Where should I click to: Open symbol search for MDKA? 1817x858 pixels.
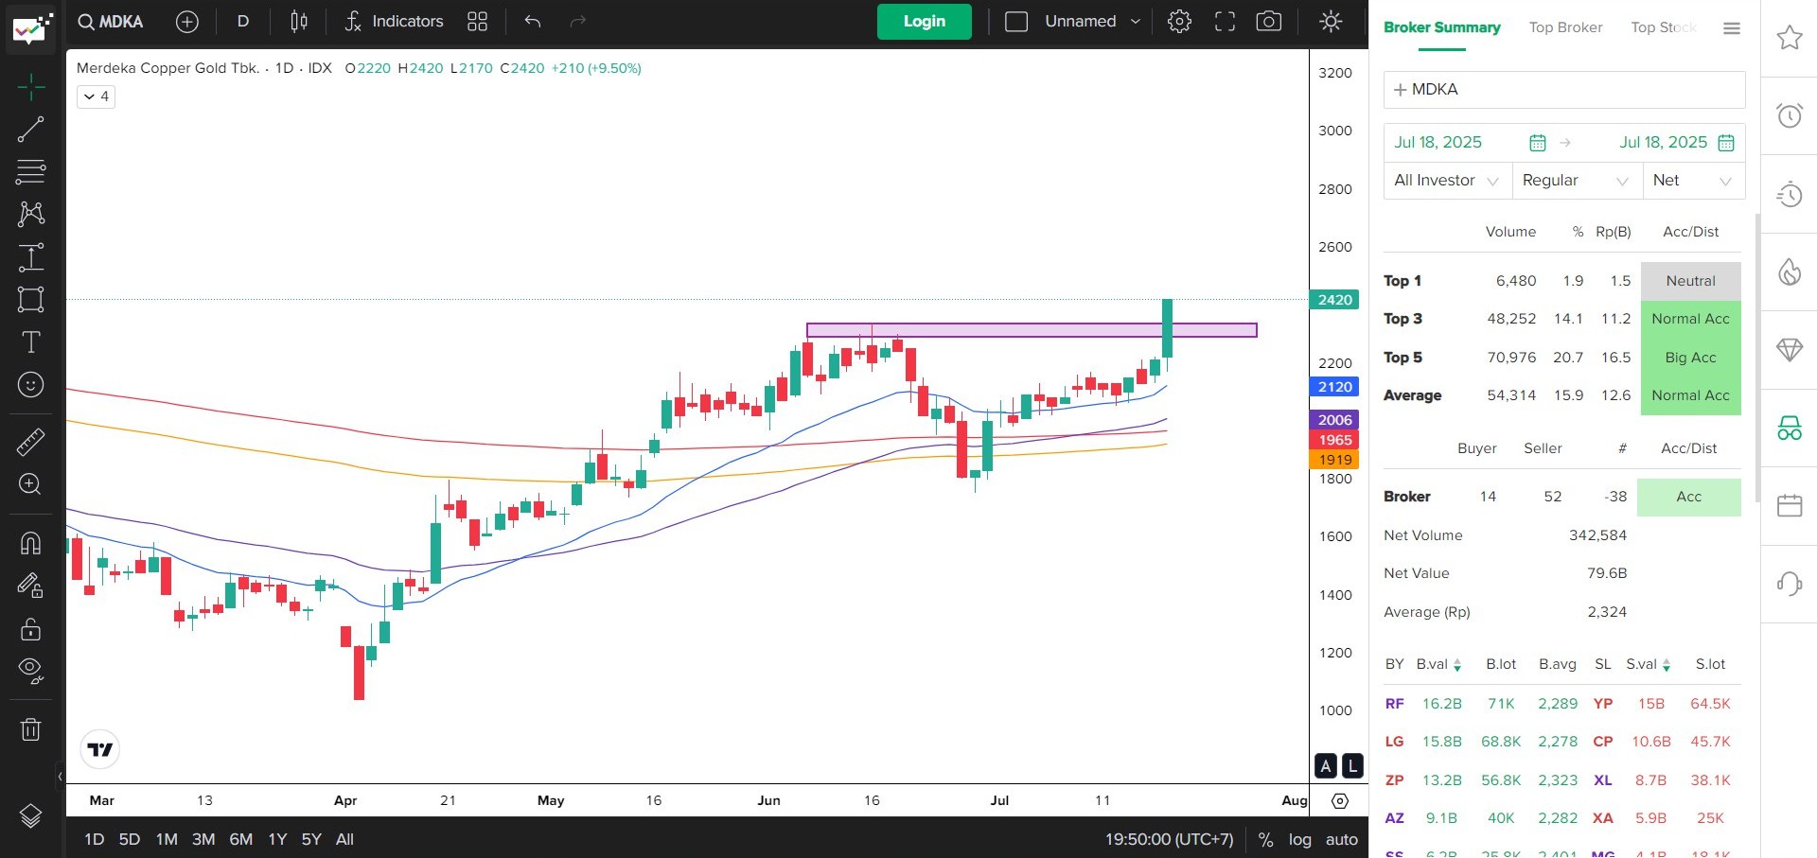pyautogui.click(x=111, y=21)
